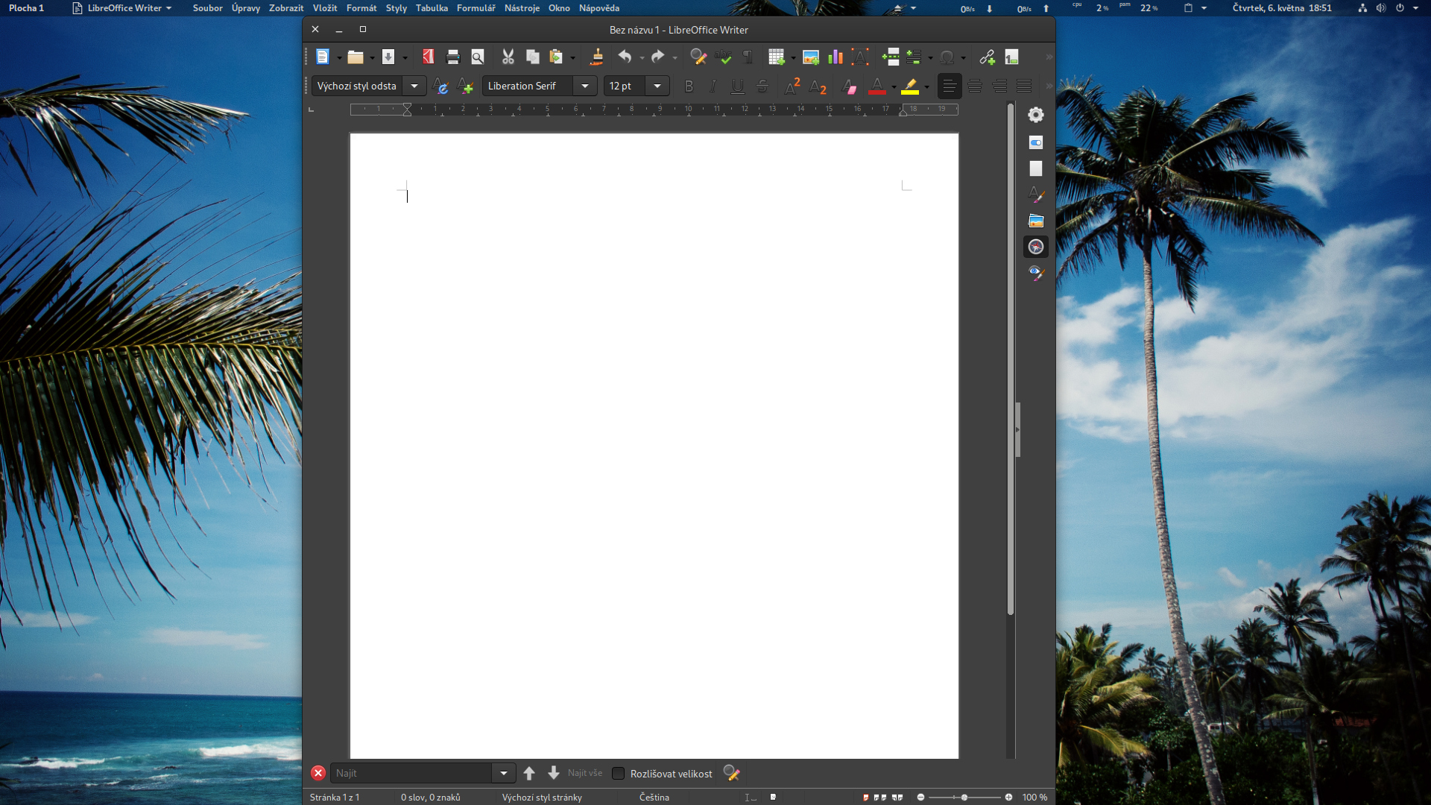1431x805 pixels.
Task: Open the Paste options dropdown arrow
Action: pyautogui.click(x=572, y=57)
